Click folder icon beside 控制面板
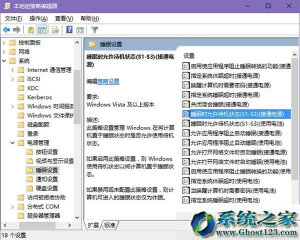 (12, 42)
